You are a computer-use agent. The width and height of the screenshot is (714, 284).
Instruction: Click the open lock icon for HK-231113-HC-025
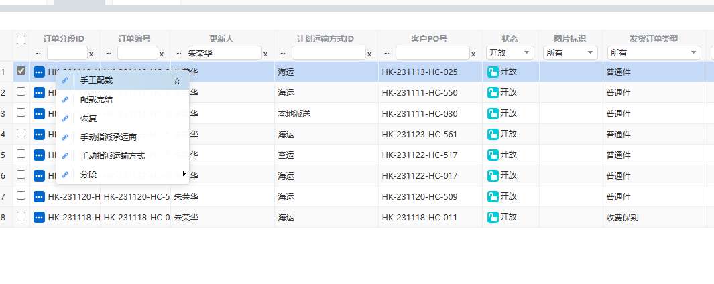tap(493, 72)
